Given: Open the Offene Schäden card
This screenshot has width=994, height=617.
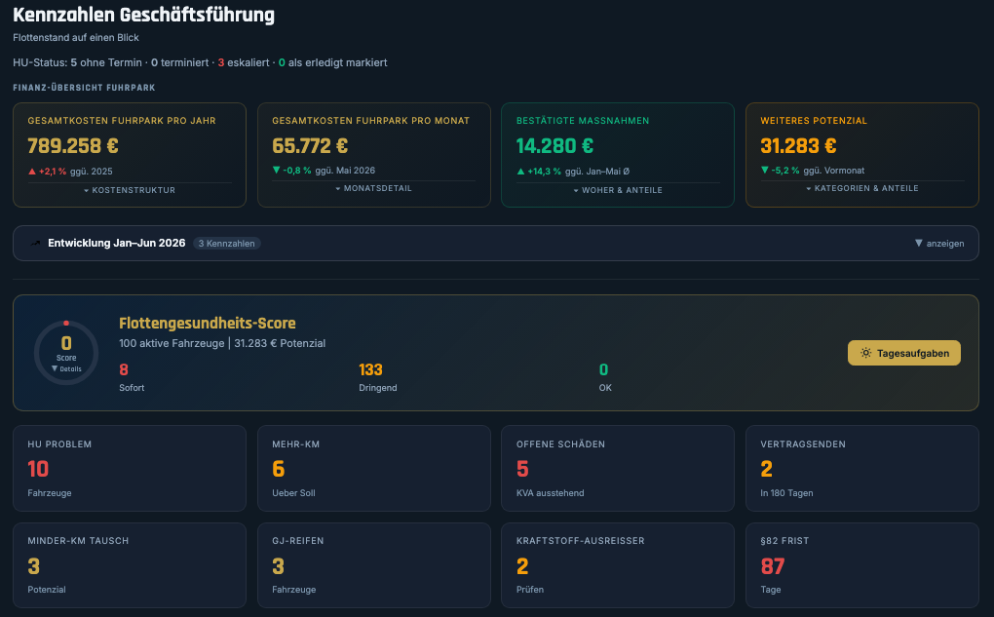Looking at the screenshot, I should tap(618, 469).
